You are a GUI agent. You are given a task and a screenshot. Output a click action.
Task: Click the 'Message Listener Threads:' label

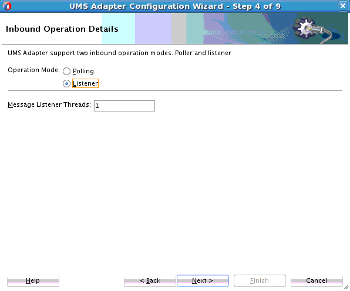pos(49,104)
